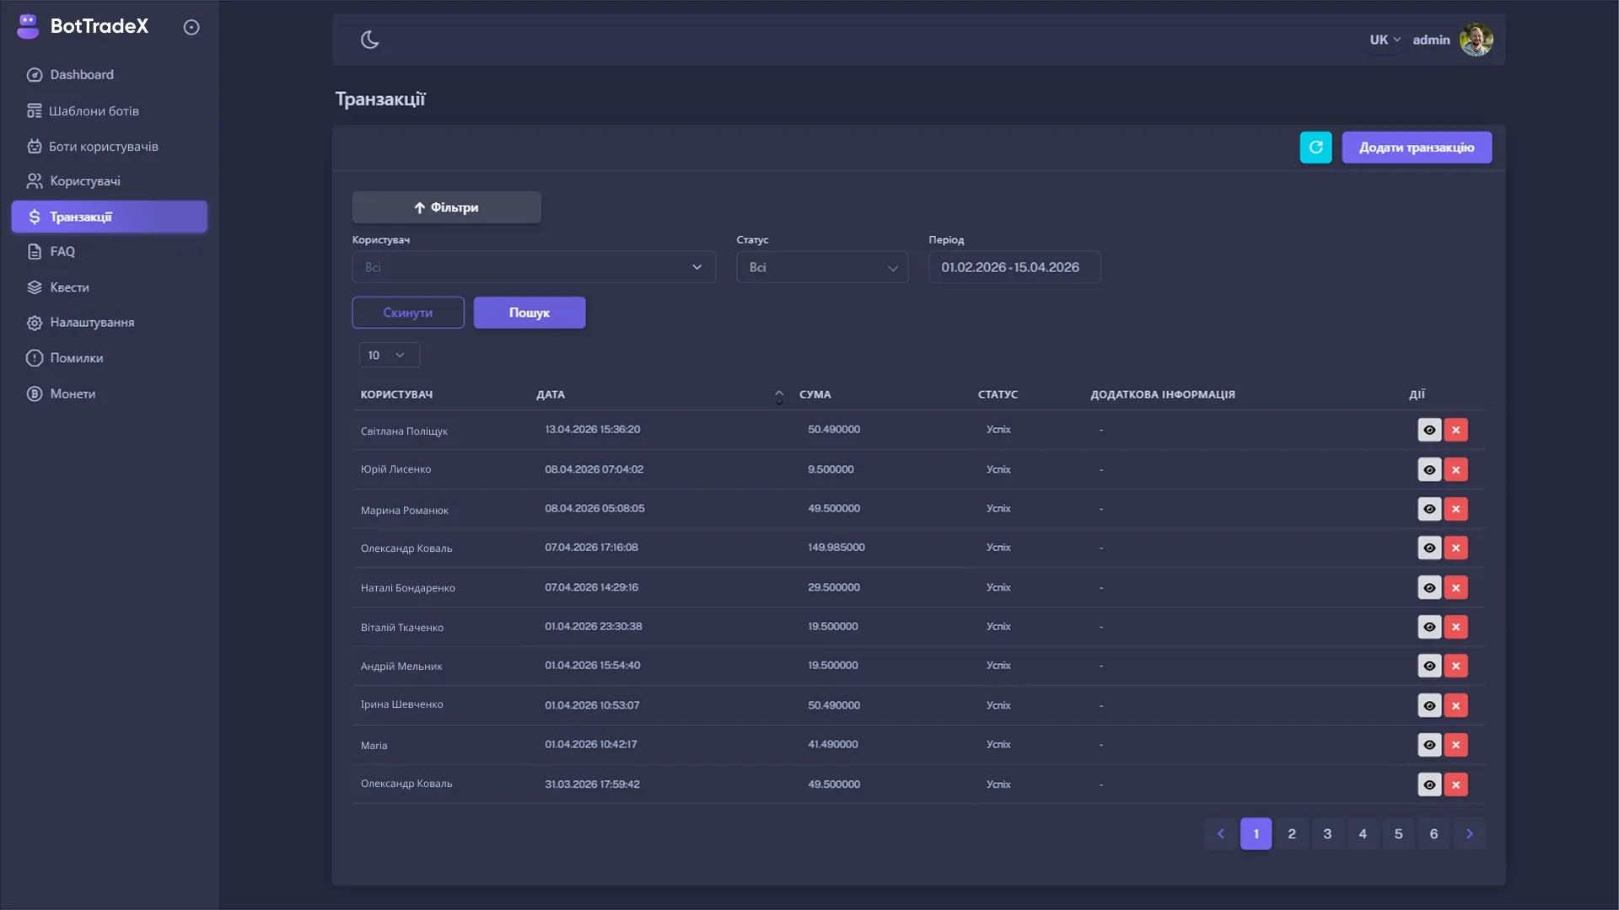The width and height of the screenshot is (1619, 910).
Task: Refresh the transactions list
Action: [1315, 147]
